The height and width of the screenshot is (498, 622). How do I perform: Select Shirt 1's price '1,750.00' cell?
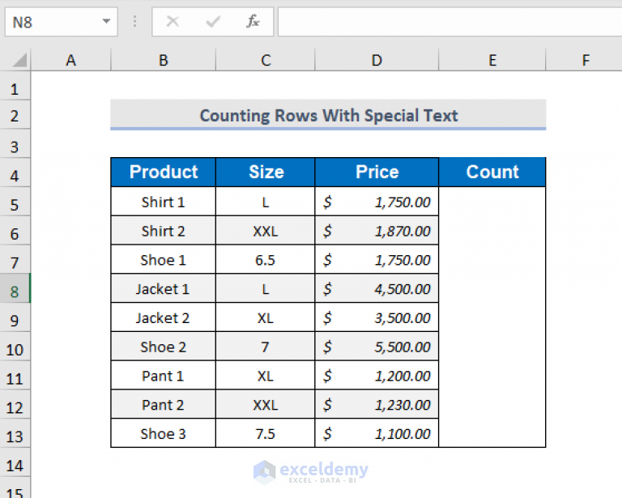[x=377, y=202]
